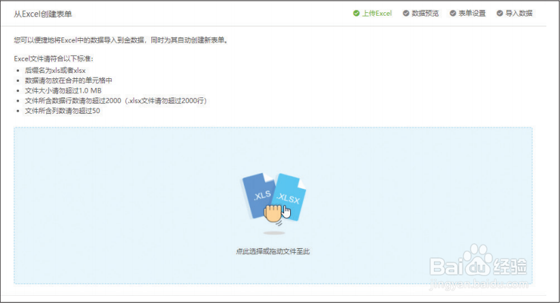Screen dimensions: 560x304
Task: Click the text 文件大小请勿超过1.0 MB
Action: point(63,91)
